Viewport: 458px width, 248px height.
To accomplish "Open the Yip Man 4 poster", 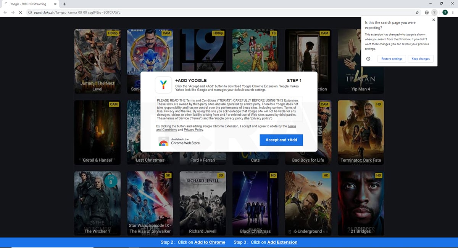I will tap(361, 61).
